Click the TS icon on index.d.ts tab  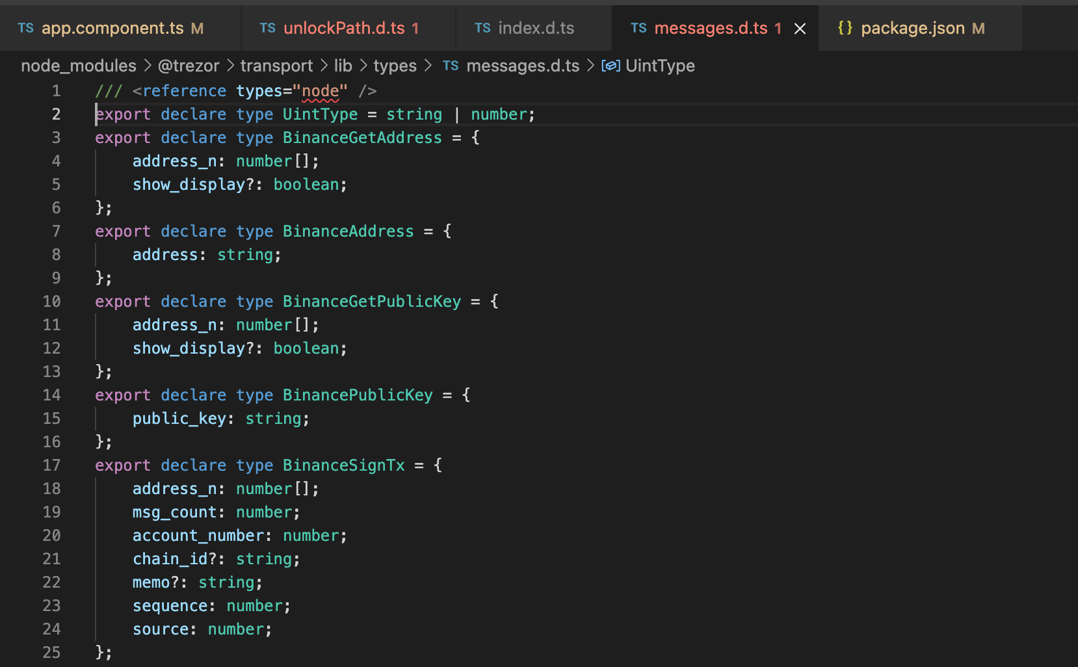(482, 28)
